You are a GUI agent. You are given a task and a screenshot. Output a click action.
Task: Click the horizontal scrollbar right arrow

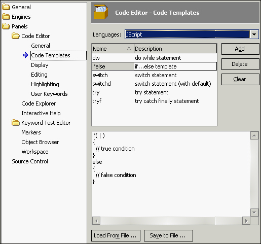(x=246, y=221)
